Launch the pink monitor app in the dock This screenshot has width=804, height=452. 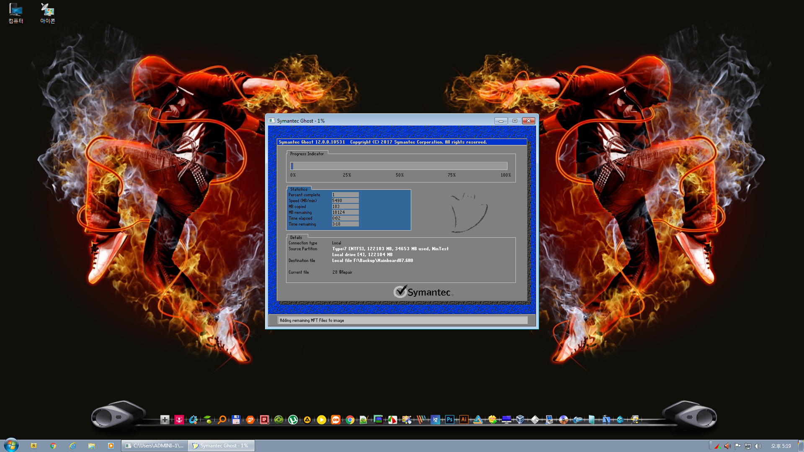[179, 419]
